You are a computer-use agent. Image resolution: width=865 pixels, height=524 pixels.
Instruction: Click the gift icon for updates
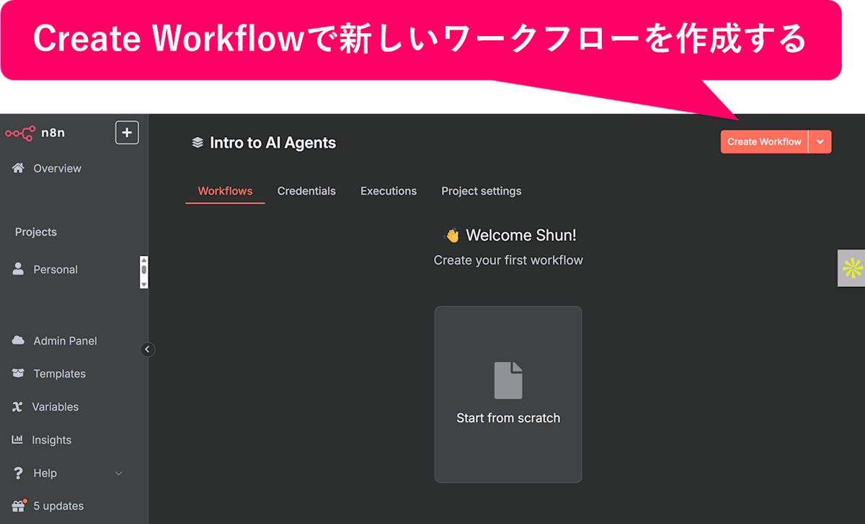[x=18, y=505]
